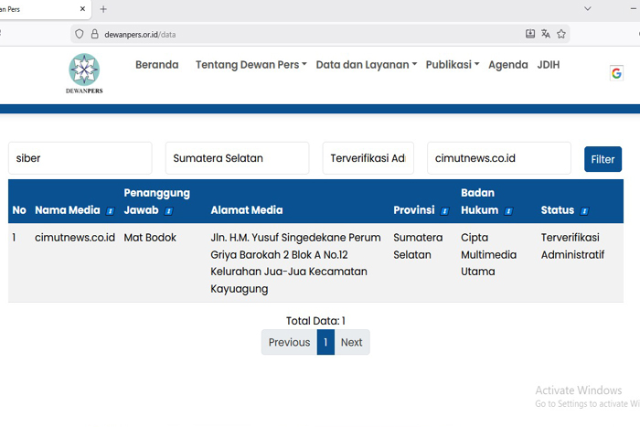640x427 pixels.
Task: Sort by Provinsi column icon
Action: tap(445, 211)
